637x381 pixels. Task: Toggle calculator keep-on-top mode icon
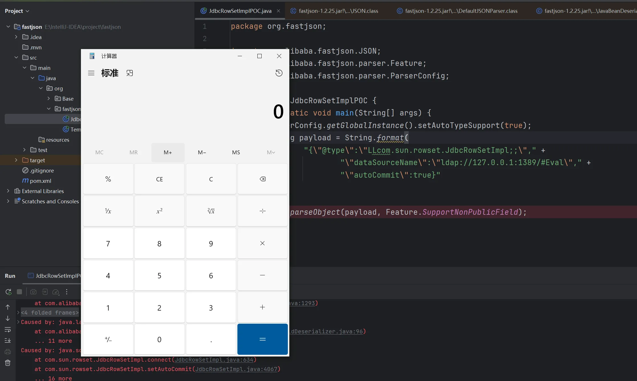tap(130, 73)
